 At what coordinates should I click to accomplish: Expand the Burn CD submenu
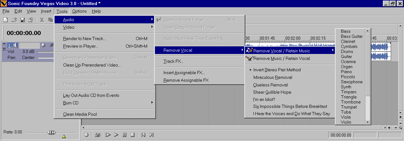pos(105,103)
